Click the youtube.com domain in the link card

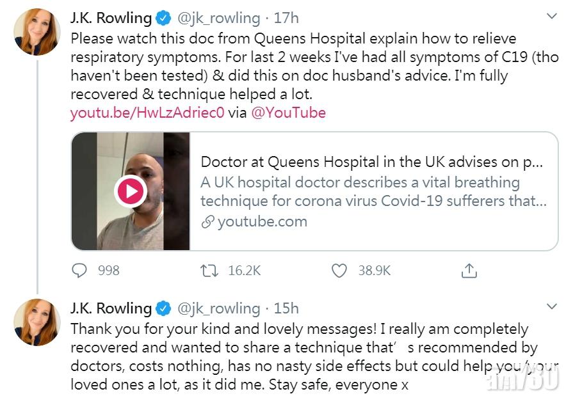click(262, 222)
